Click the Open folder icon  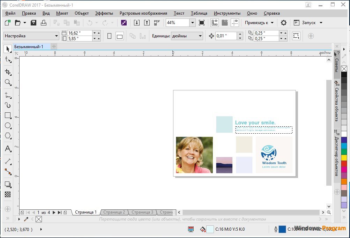18,23
